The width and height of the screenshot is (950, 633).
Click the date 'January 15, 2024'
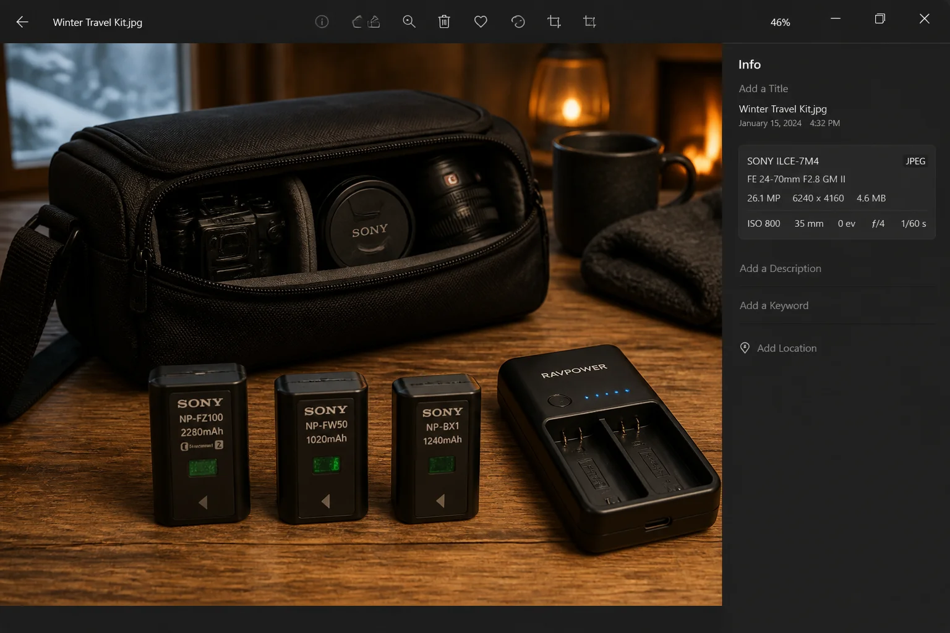770,123
